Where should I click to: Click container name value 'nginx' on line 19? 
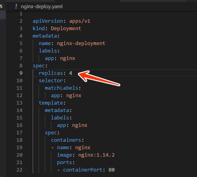click(83, 148)
